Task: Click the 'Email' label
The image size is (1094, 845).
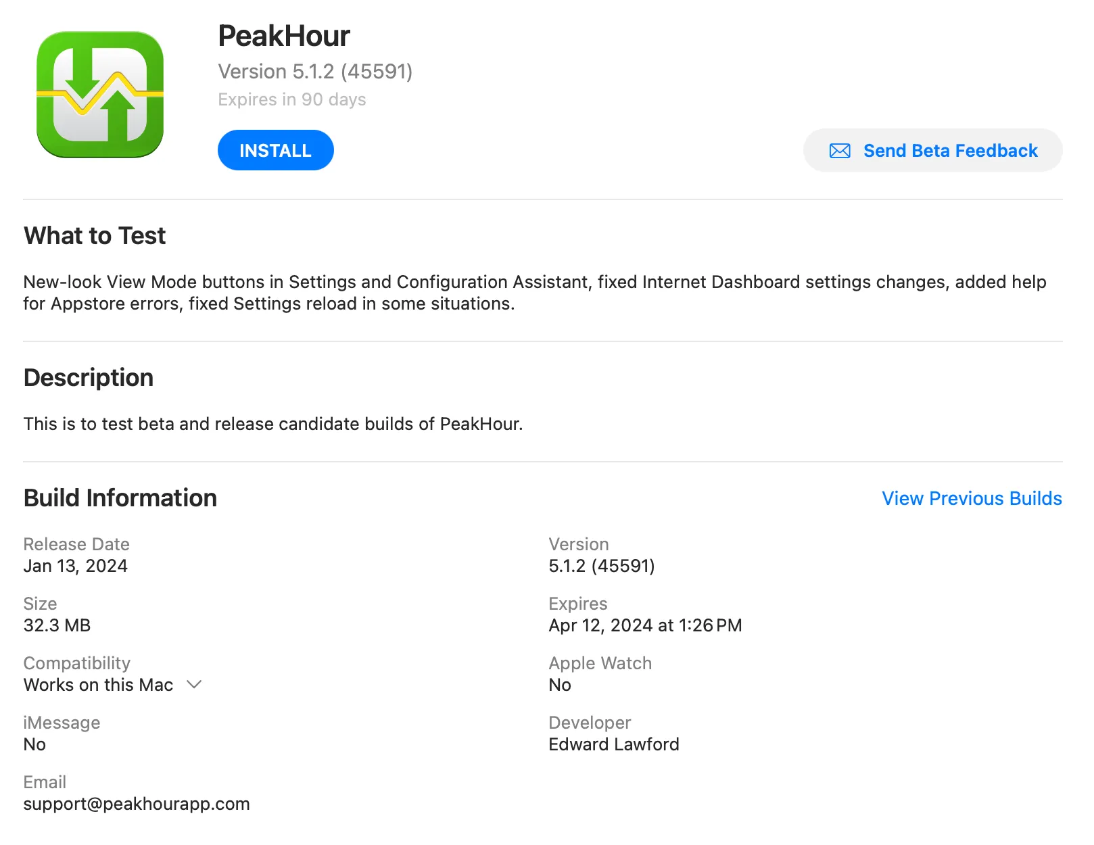Action: coord(45,782)
